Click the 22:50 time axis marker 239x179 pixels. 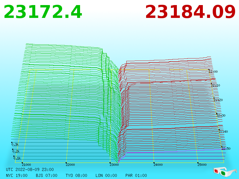226,149
